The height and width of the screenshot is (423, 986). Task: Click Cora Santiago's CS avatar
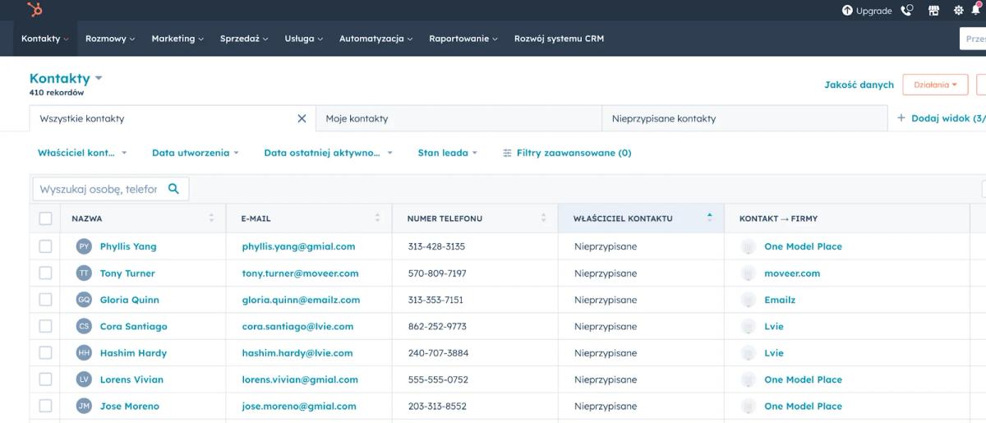[x=84, y=326]
